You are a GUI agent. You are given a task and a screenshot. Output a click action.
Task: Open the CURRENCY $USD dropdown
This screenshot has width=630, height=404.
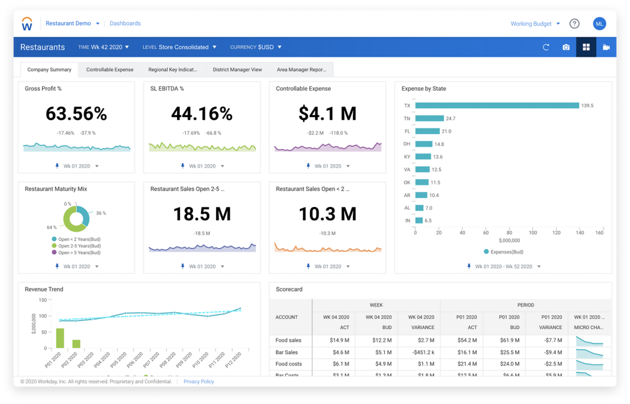click(x=256, y=47)
